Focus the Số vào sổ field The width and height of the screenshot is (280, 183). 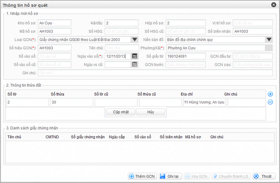pyautogui.click(x=55, y=56)
